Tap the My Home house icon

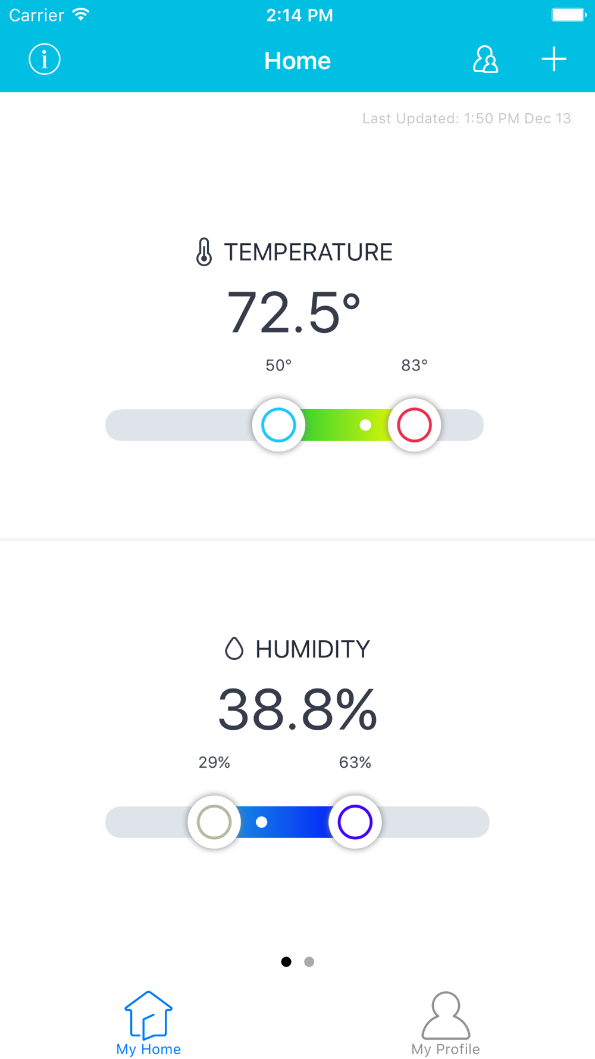click(x=148, y=1015)
